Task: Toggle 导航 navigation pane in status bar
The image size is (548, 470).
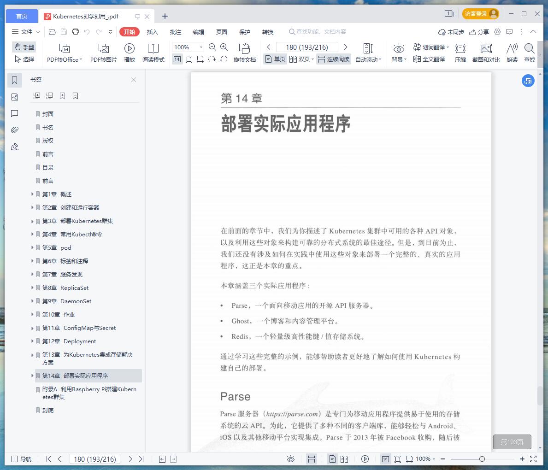Action: click(22, 459)
